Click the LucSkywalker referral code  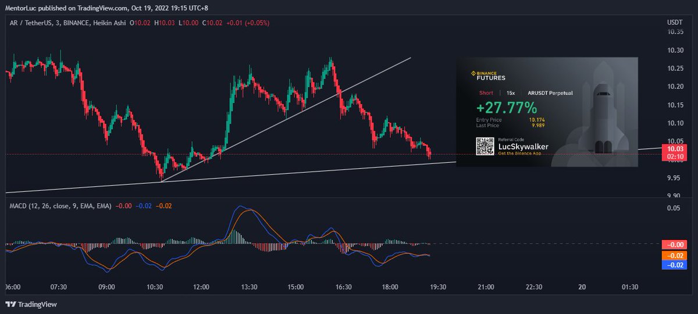(523, 147)
